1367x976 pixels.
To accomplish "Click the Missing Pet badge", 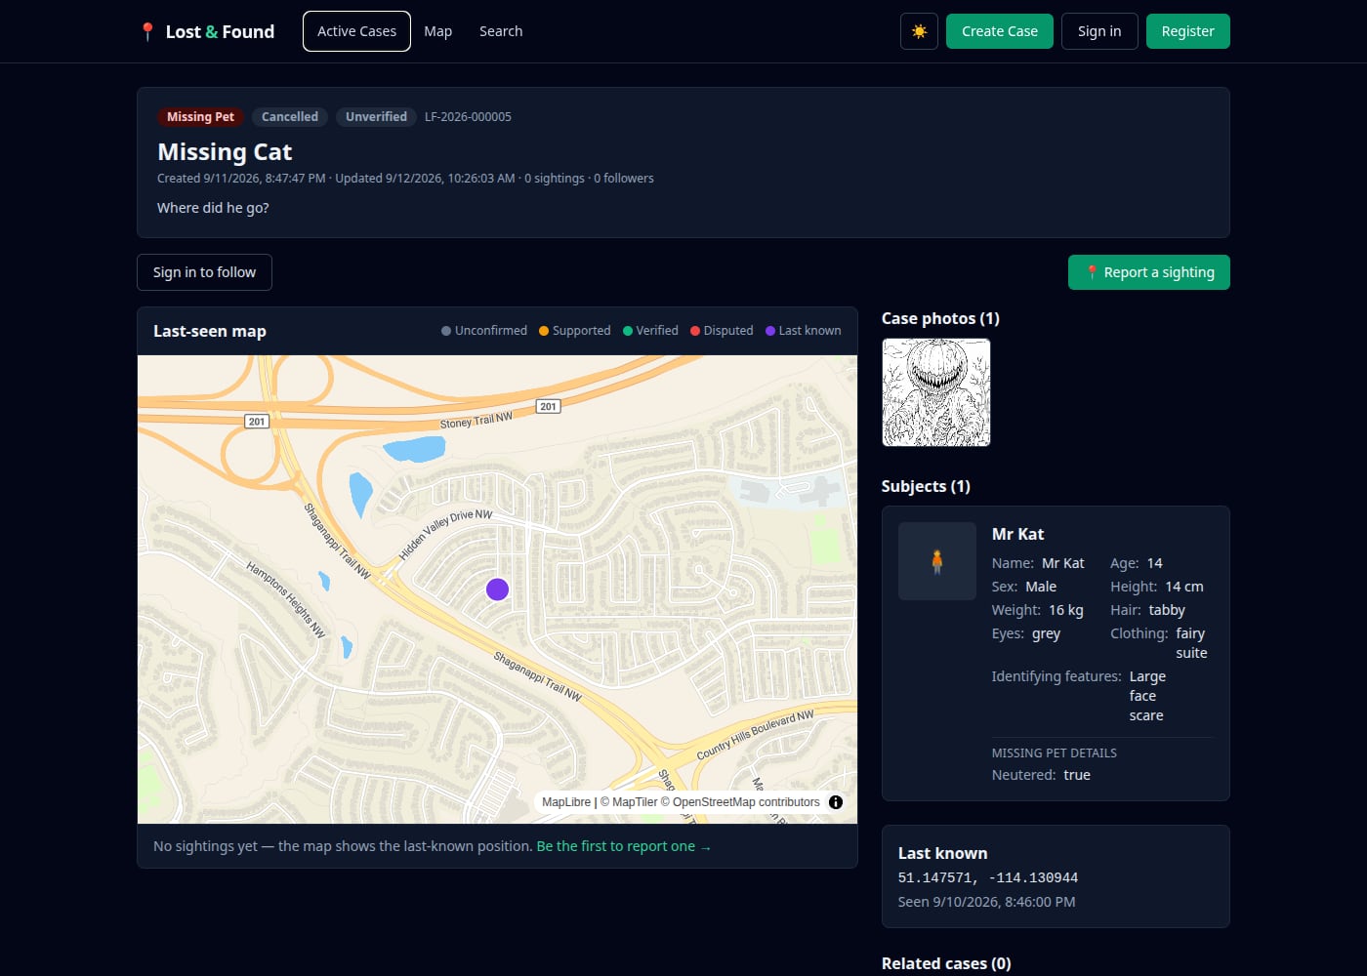I will click(x=200, y=117).
